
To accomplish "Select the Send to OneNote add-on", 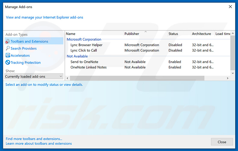I will [84, 62].
